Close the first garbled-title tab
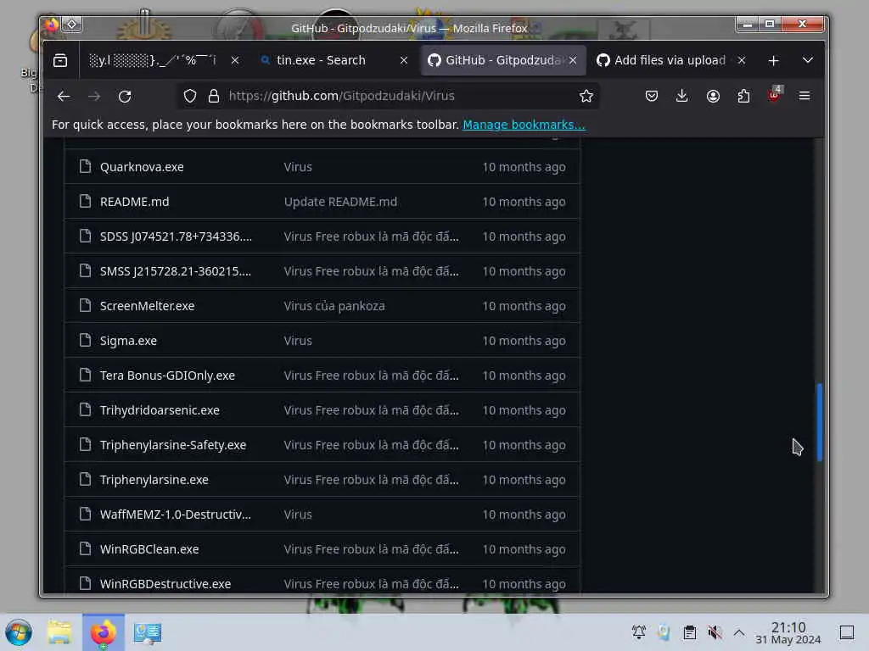 click(235, 60)
